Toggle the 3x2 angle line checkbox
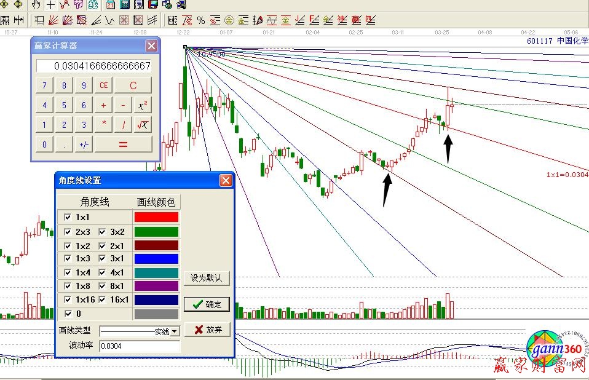This screenshot has width=589, height=380. pyautogui.click(x=103, y=232)
